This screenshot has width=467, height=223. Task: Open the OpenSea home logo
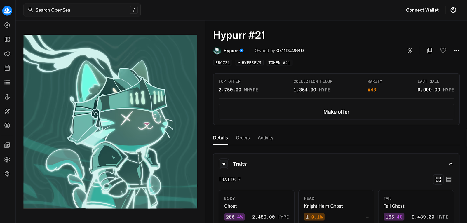coord(7,11)
